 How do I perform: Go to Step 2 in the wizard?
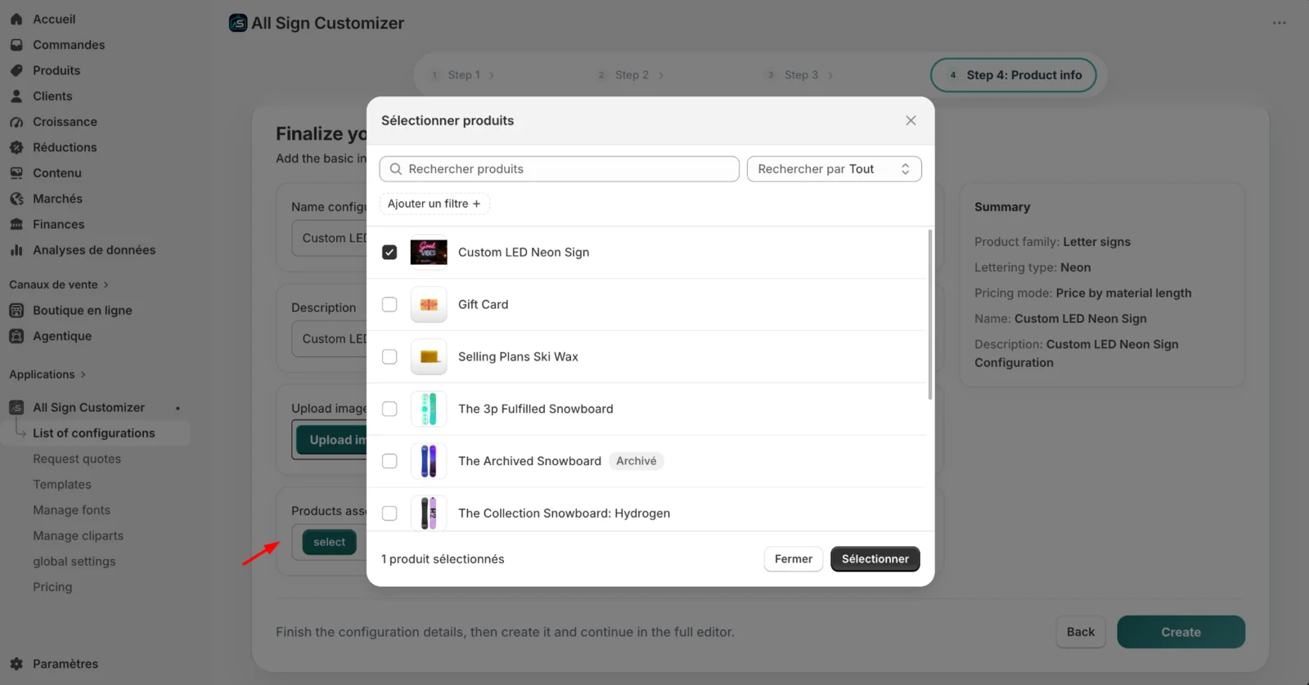click(x=631, y=75)
